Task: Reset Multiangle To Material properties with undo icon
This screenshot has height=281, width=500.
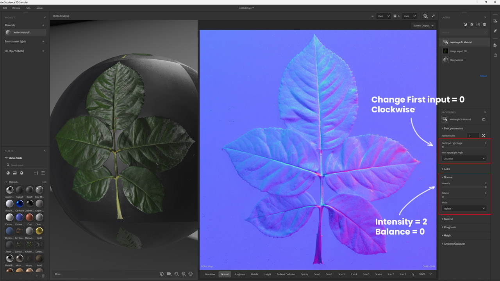Action: (x=484, y=119)
